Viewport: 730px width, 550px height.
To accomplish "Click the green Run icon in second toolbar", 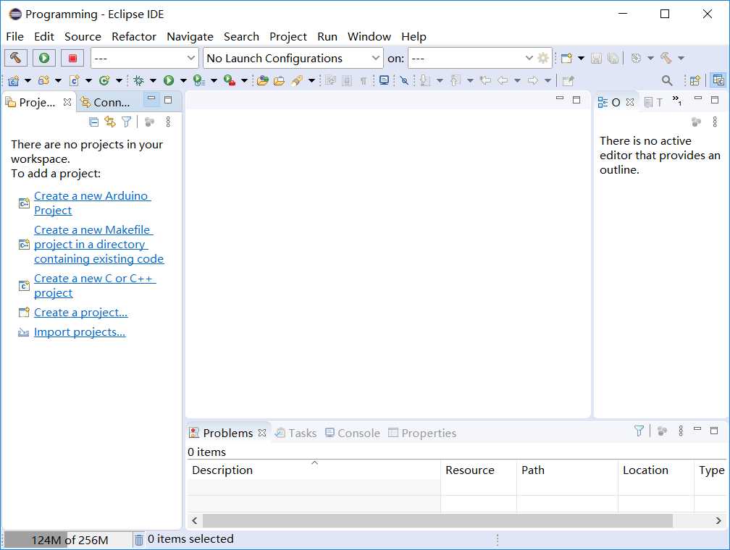I will (x=169, y=80).
